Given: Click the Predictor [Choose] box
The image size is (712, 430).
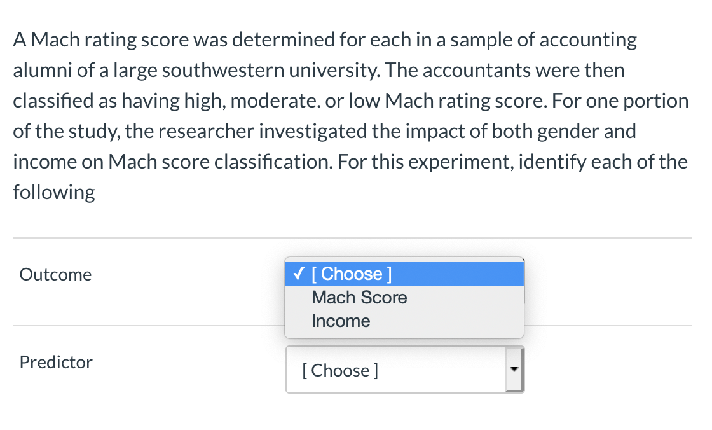Looking at the screenshot, I should coord(404,370).
